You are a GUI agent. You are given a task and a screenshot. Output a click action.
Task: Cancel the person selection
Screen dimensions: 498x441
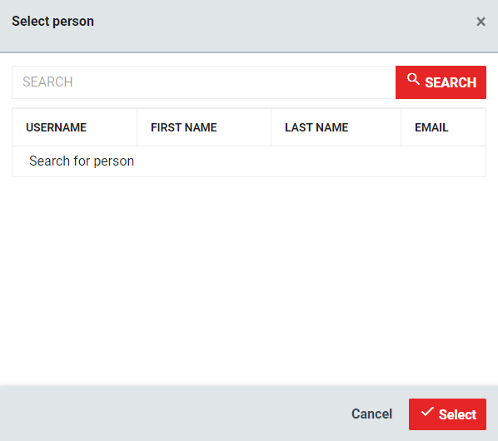372,414
